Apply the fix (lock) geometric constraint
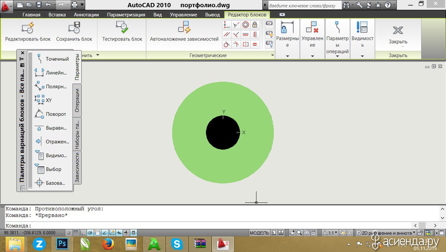Image resolution: width=446 pixels, height=252 pixels. (255, 25)
